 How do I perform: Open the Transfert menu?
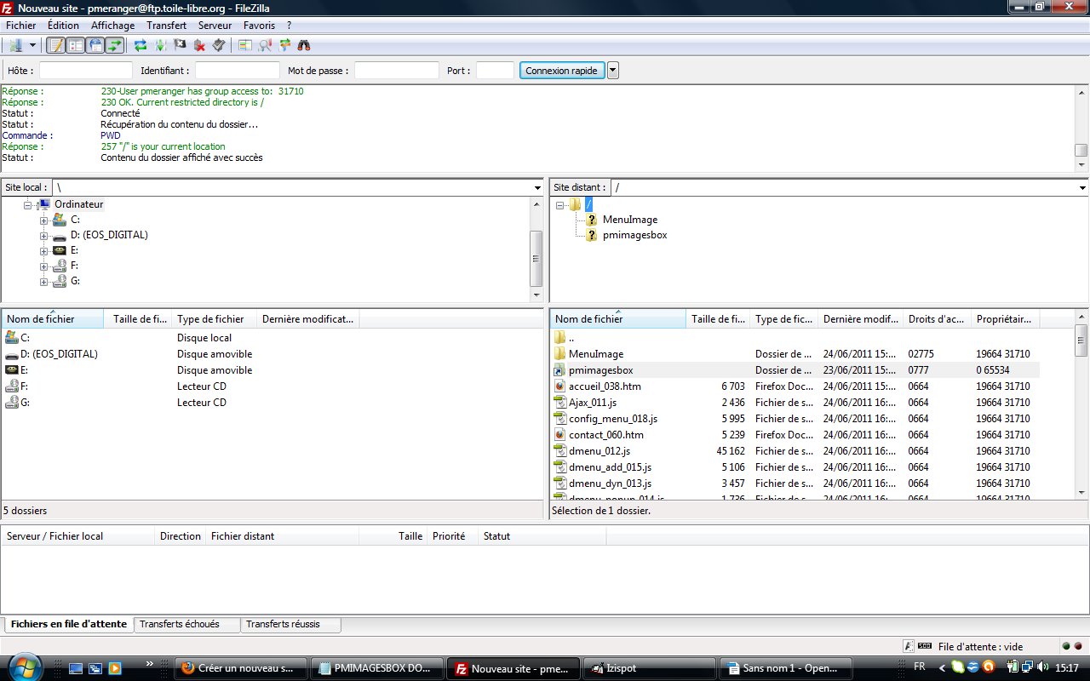pyautogui.click(x=166, y=25)
